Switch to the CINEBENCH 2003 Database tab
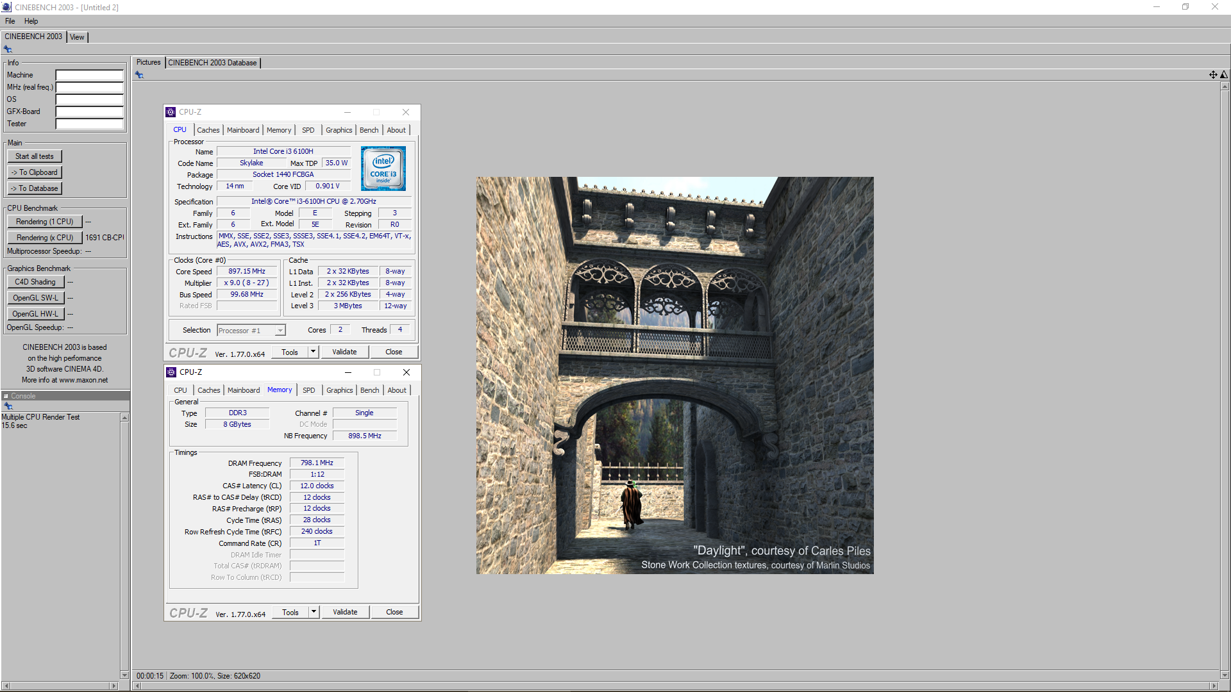 coord(212,63)
